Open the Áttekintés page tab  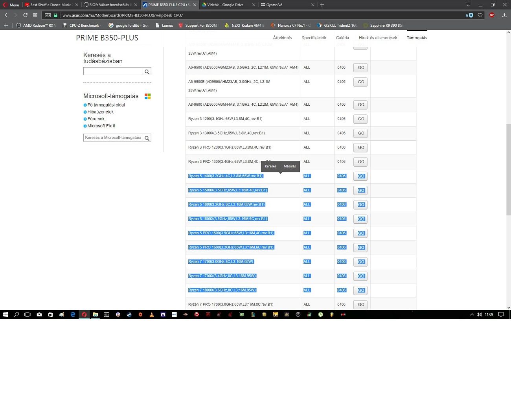pos(282,38)
